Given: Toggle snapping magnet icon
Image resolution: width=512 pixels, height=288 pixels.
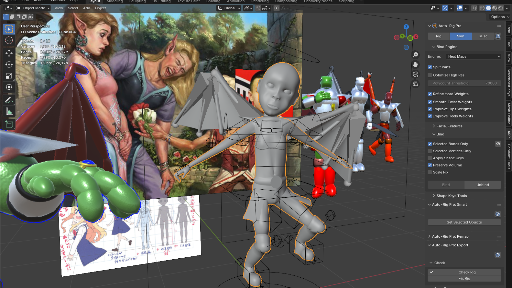Looking at the screenshot, I should coord(258,8).
